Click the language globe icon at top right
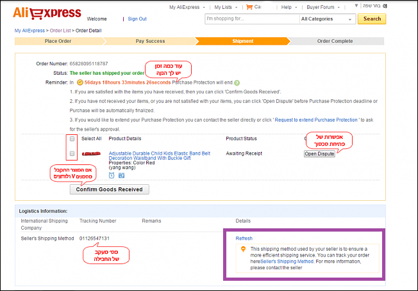418x291 pixels. tap(385, 6)
